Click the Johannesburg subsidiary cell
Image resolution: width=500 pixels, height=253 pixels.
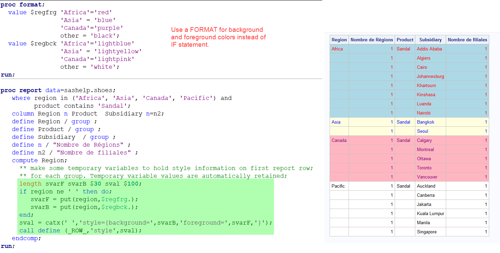pos(430,76)
